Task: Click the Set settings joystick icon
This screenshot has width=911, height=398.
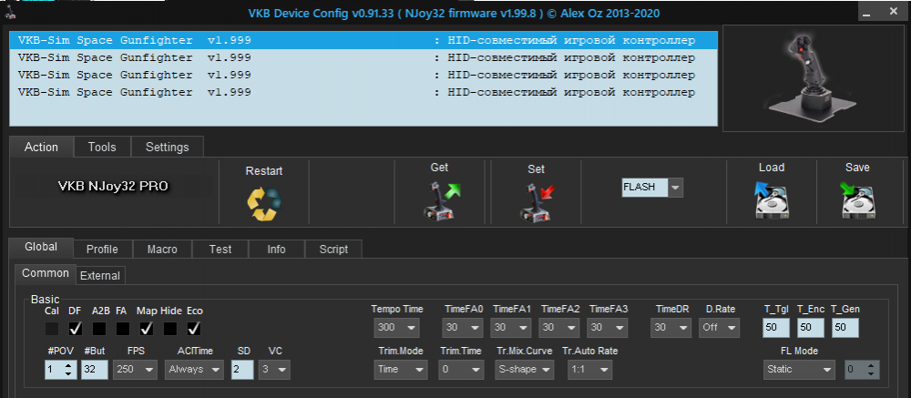Action: [537, 203]
